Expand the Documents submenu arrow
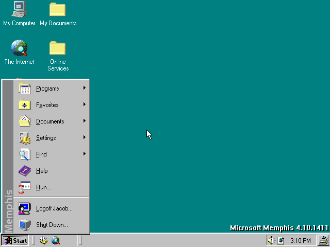Viewport: 330px width, 247px height. 85,120
